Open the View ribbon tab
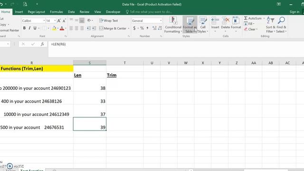This screenshot has width=304, height=171. tap(97, 12)
